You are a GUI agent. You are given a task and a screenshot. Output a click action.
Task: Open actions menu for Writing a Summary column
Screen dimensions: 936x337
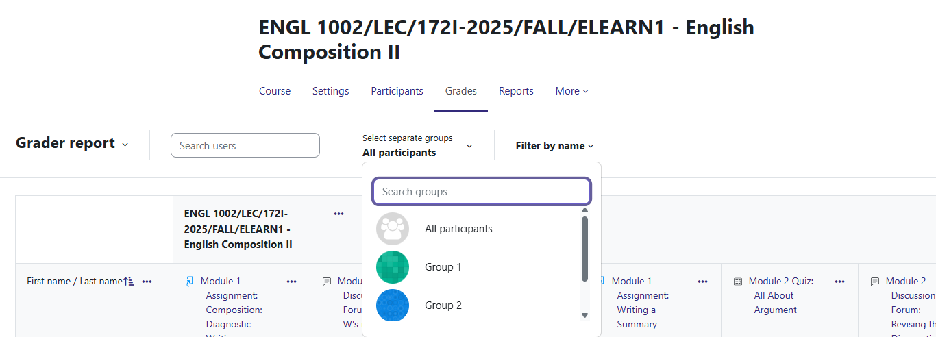coord(703,282)
